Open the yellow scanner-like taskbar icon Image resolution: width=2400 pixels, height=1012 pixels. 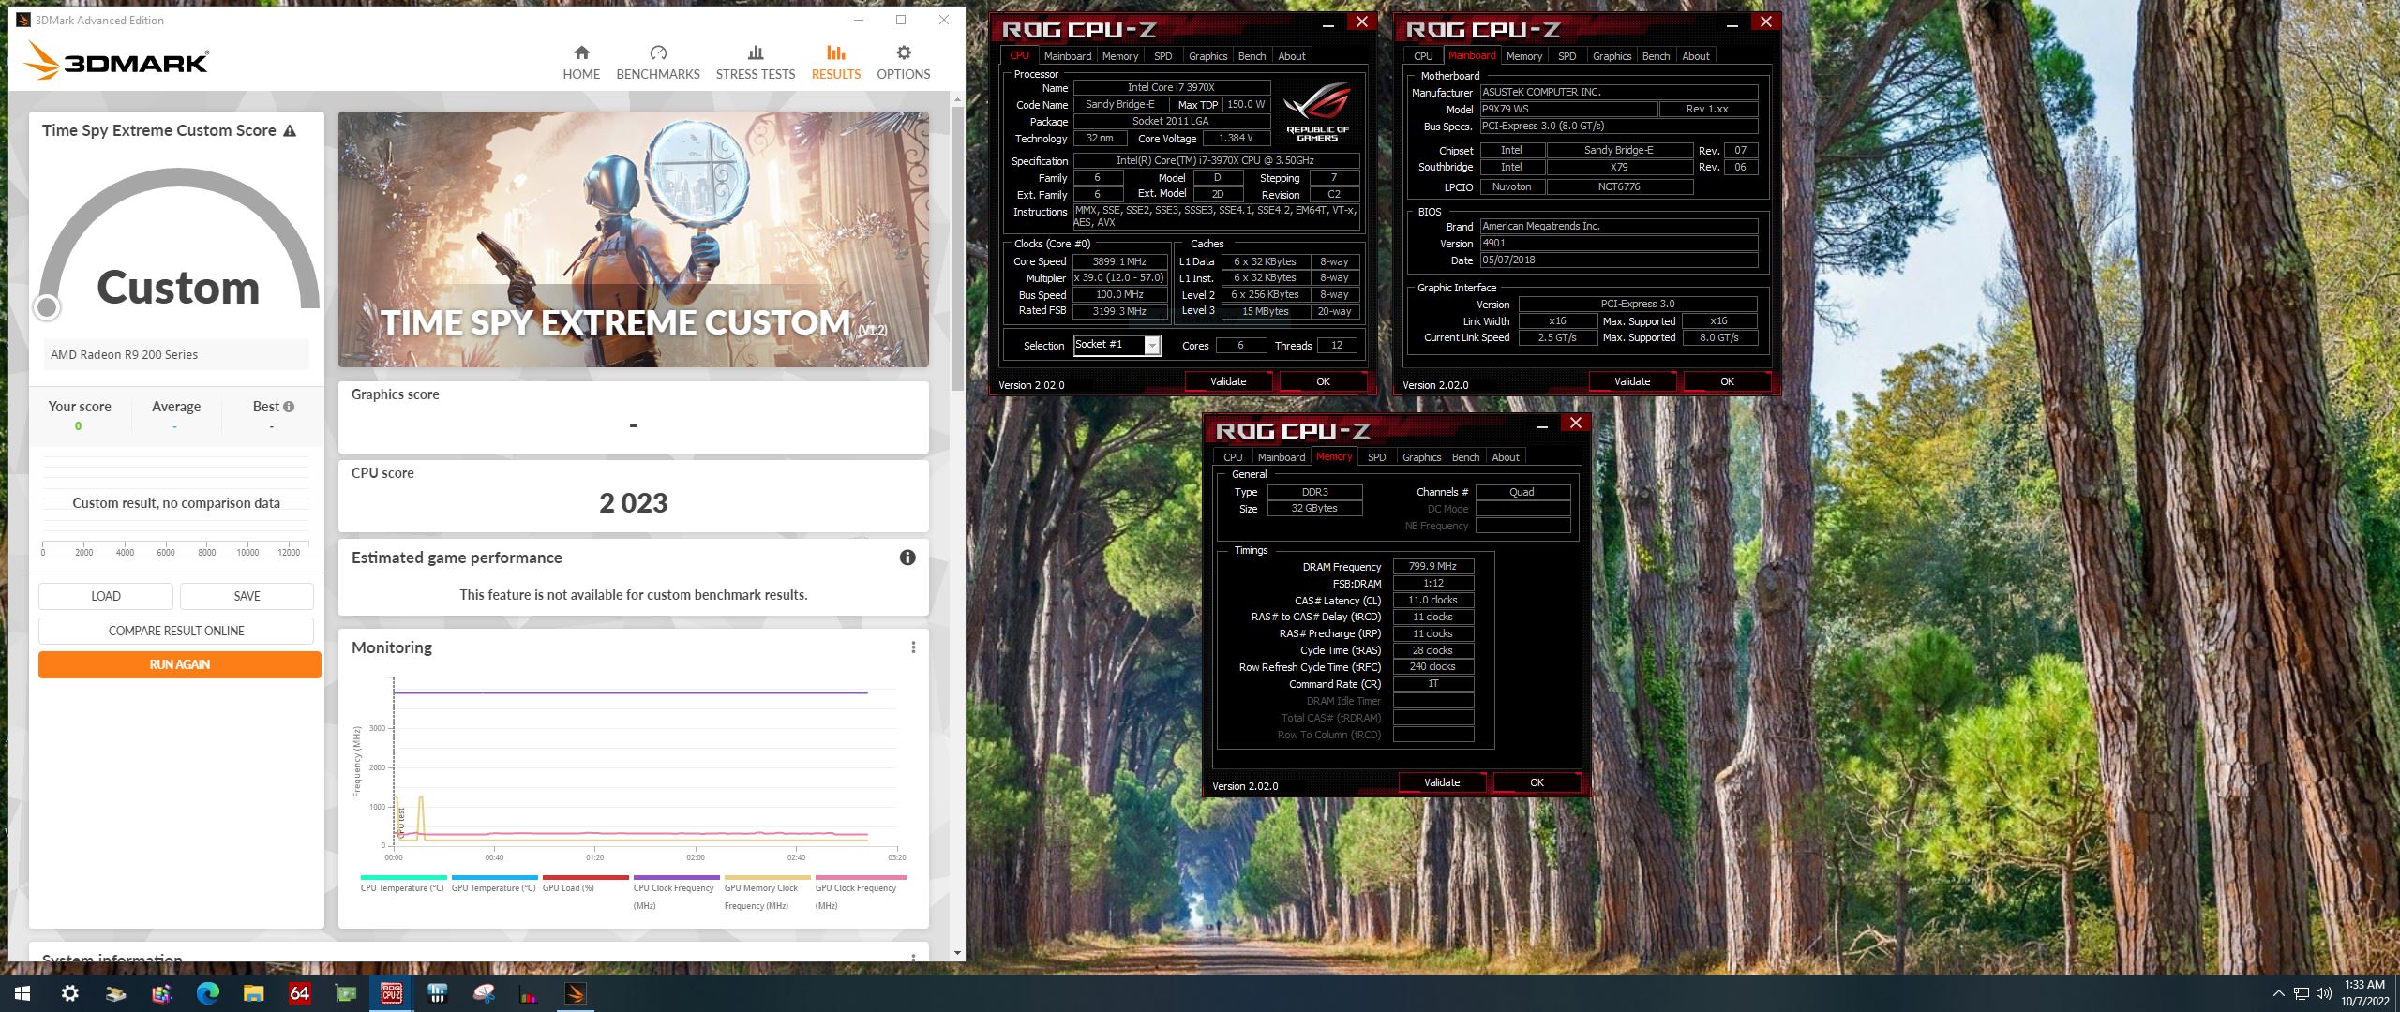(116, 993)
